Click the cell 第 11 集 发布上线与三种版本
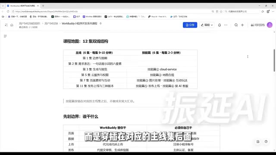The height and width of the screenshot is (155, 276). pyautogui.click(x=95, y=86)
